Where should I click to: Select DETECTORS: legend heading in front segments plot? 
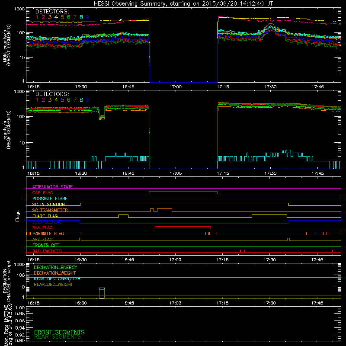click(x=52, y=11)
